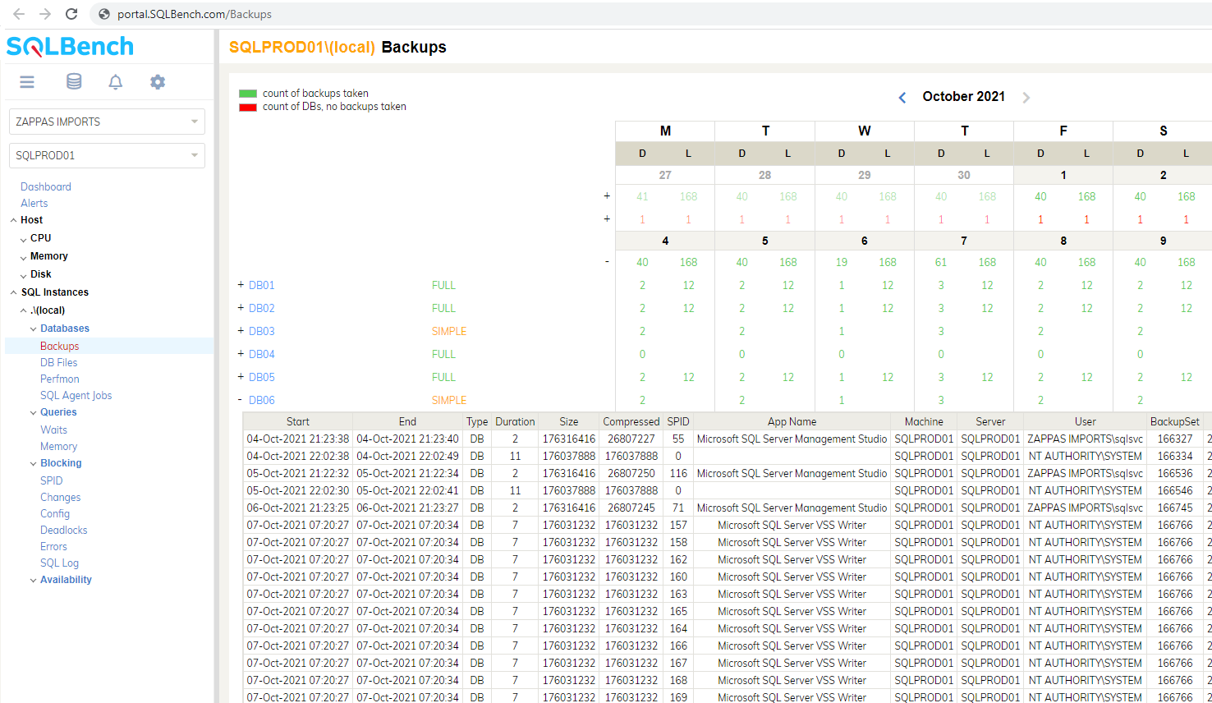Collapse the SQL Instances section
The image size is (1212, 703).
coord(13,292)
